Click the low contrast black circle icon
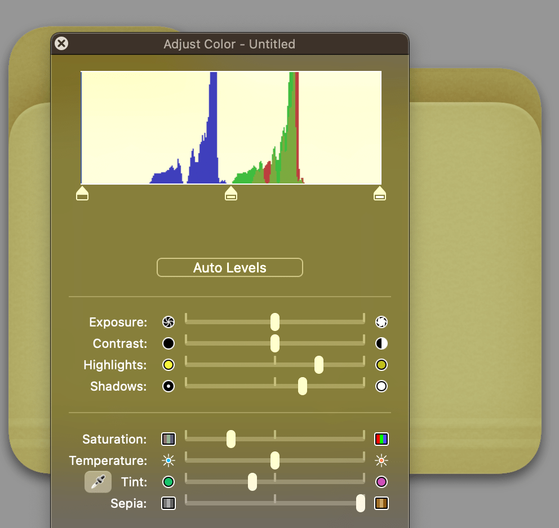 (x=168, y=343)
